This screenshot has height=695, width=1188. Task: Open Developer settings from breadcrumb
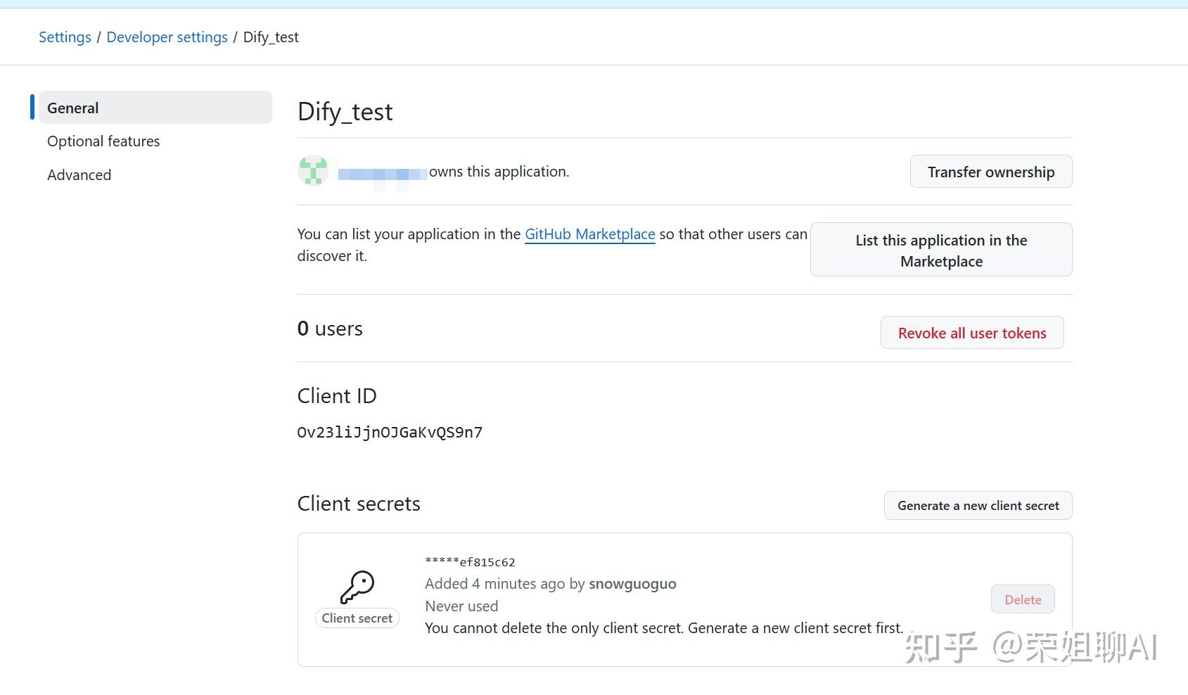pos(167,37)
